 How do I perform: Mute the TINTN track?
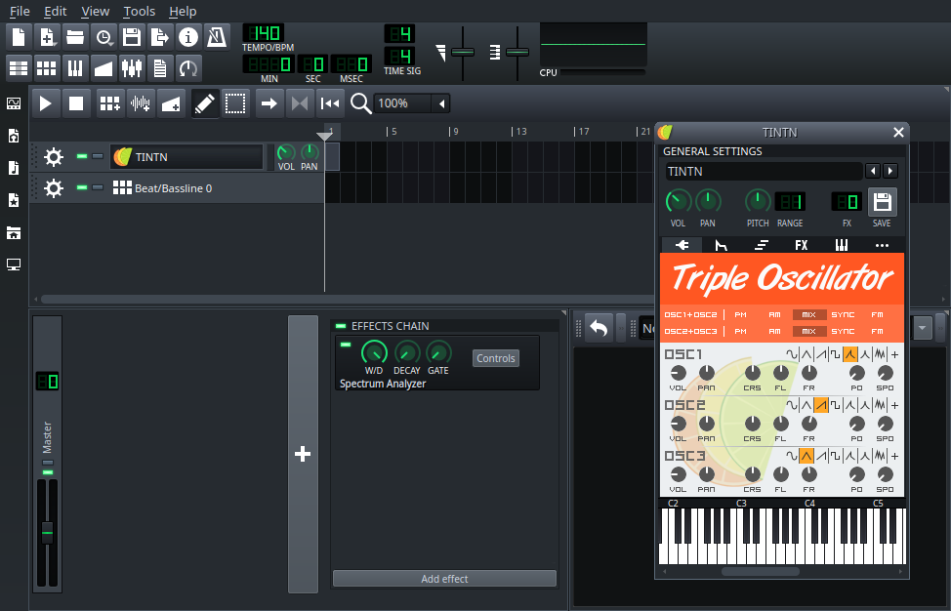[x=82, y=156]
